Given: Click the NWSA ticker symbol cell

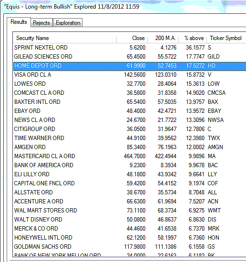Looking at the screenshot, I should click(216, 120).
